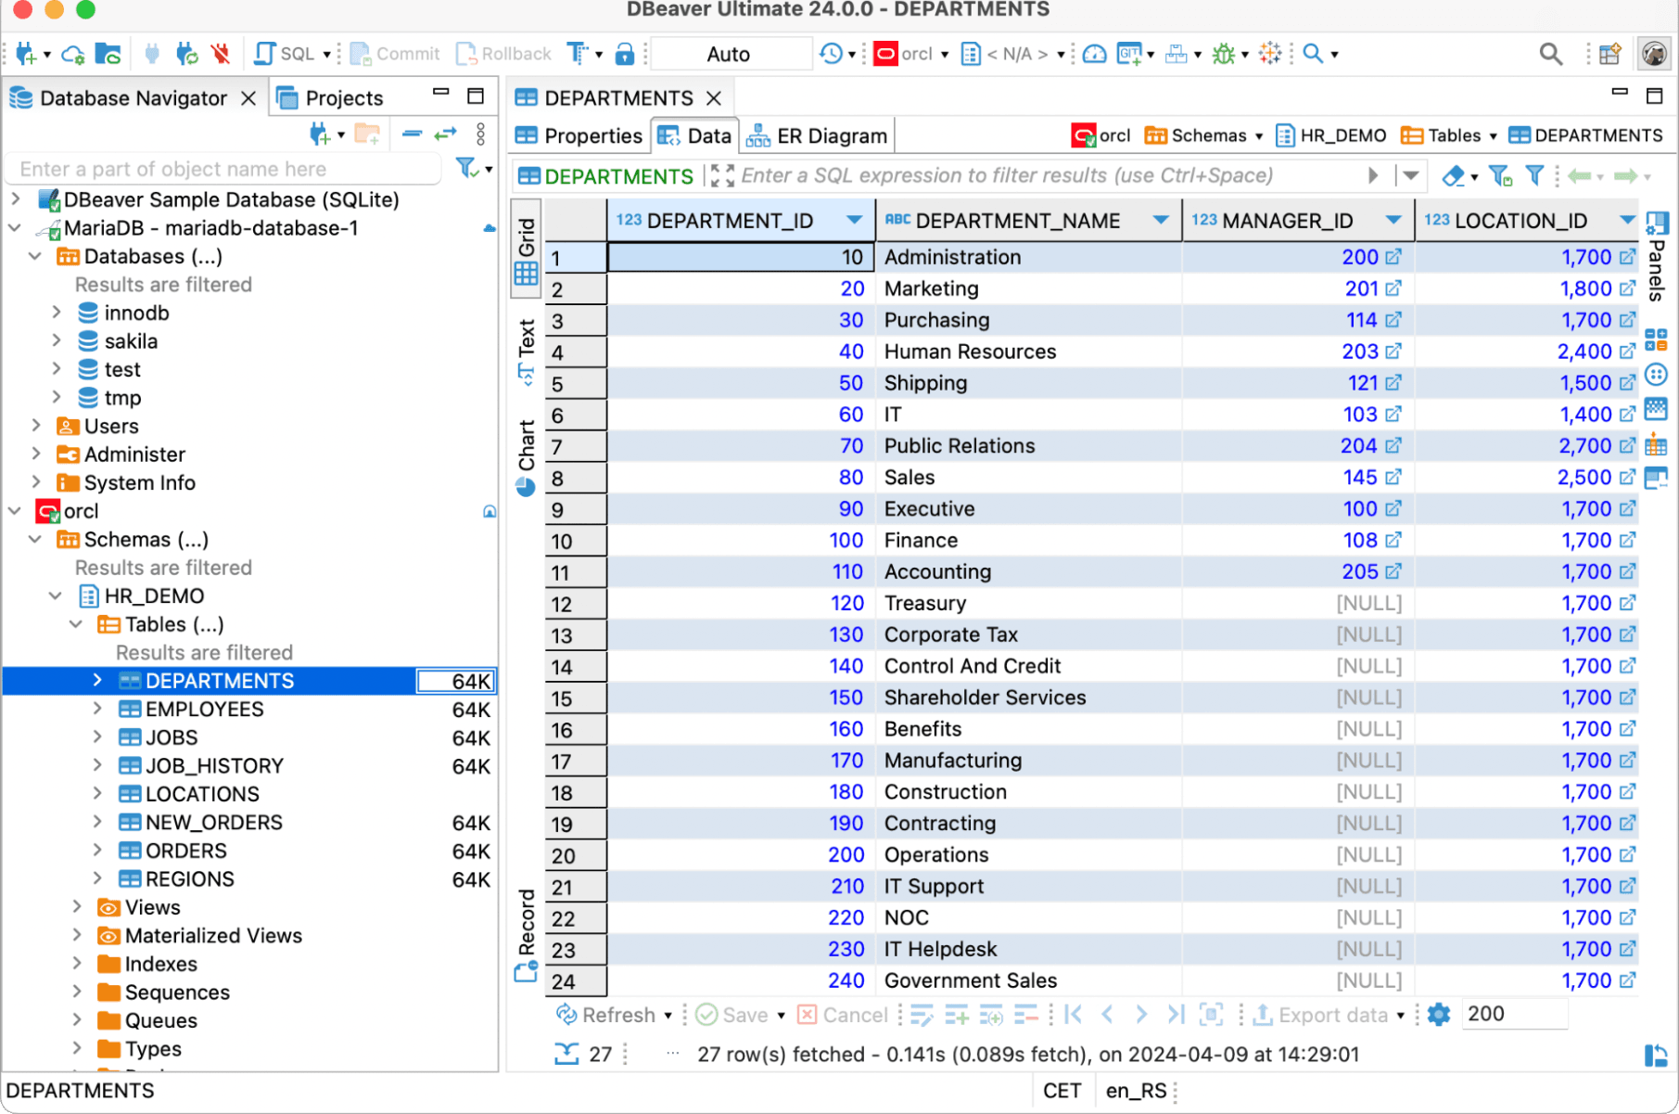Open the Projects tab
1679x1114 pixels.
(342, 98)
